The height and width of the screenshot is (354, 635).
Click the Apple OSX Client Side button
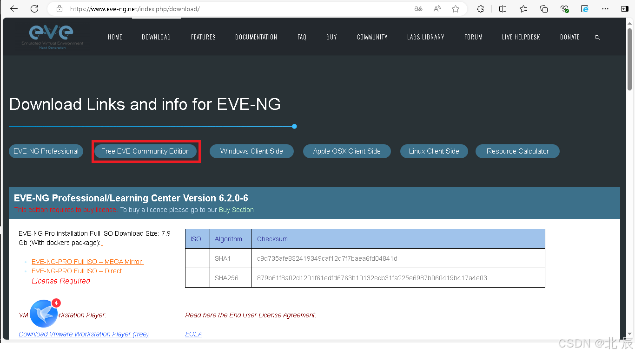(x=347, y=151)
